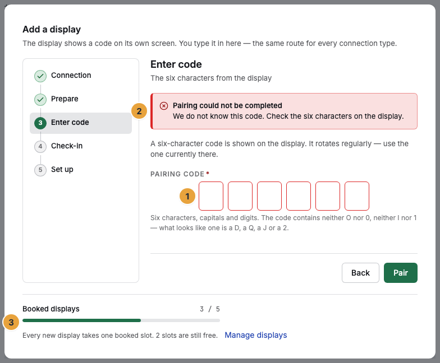Open the Manage displays link
This screenshot has width=440, height=363.
point(256,335)
